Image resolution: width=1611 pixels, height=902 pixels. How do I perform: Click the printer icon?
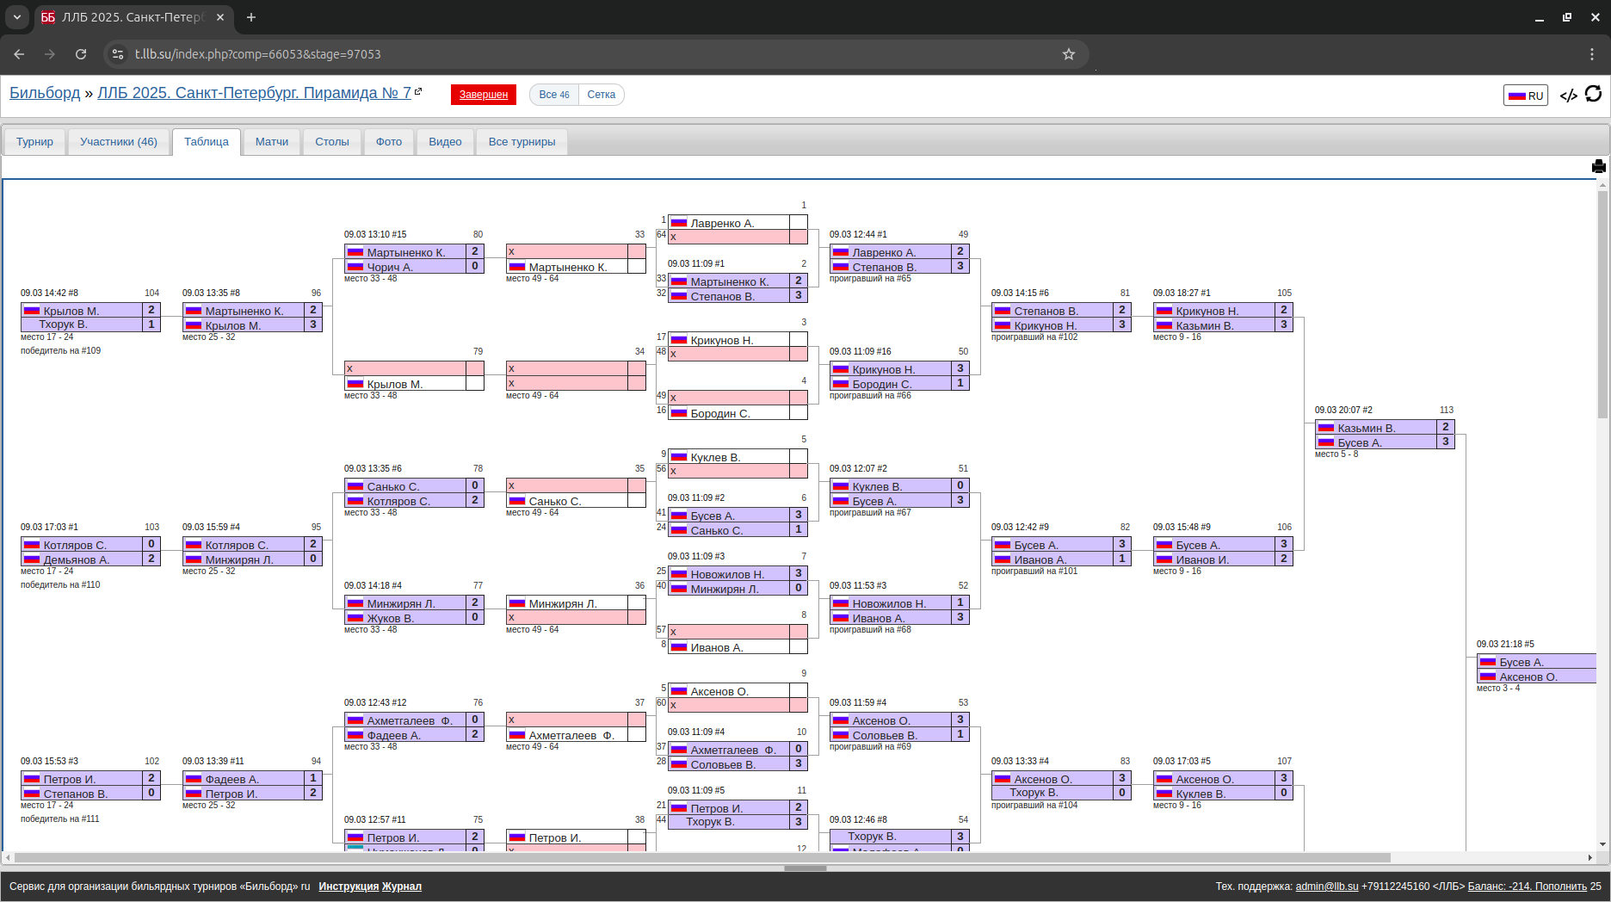(x=1598, y=167)
